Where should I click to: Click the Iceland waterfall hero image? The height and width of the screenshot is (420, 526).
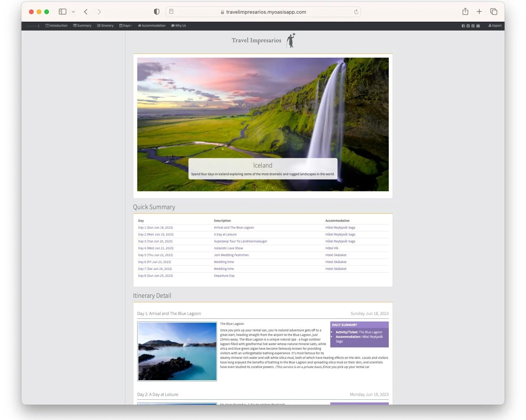click(x=263, y=124)
